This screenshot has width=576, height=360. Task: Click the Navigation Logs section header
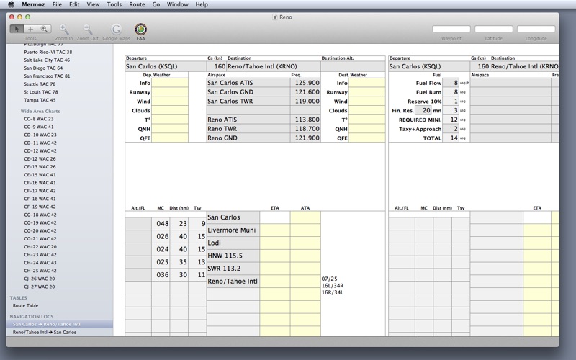click(x=32, y=316)
